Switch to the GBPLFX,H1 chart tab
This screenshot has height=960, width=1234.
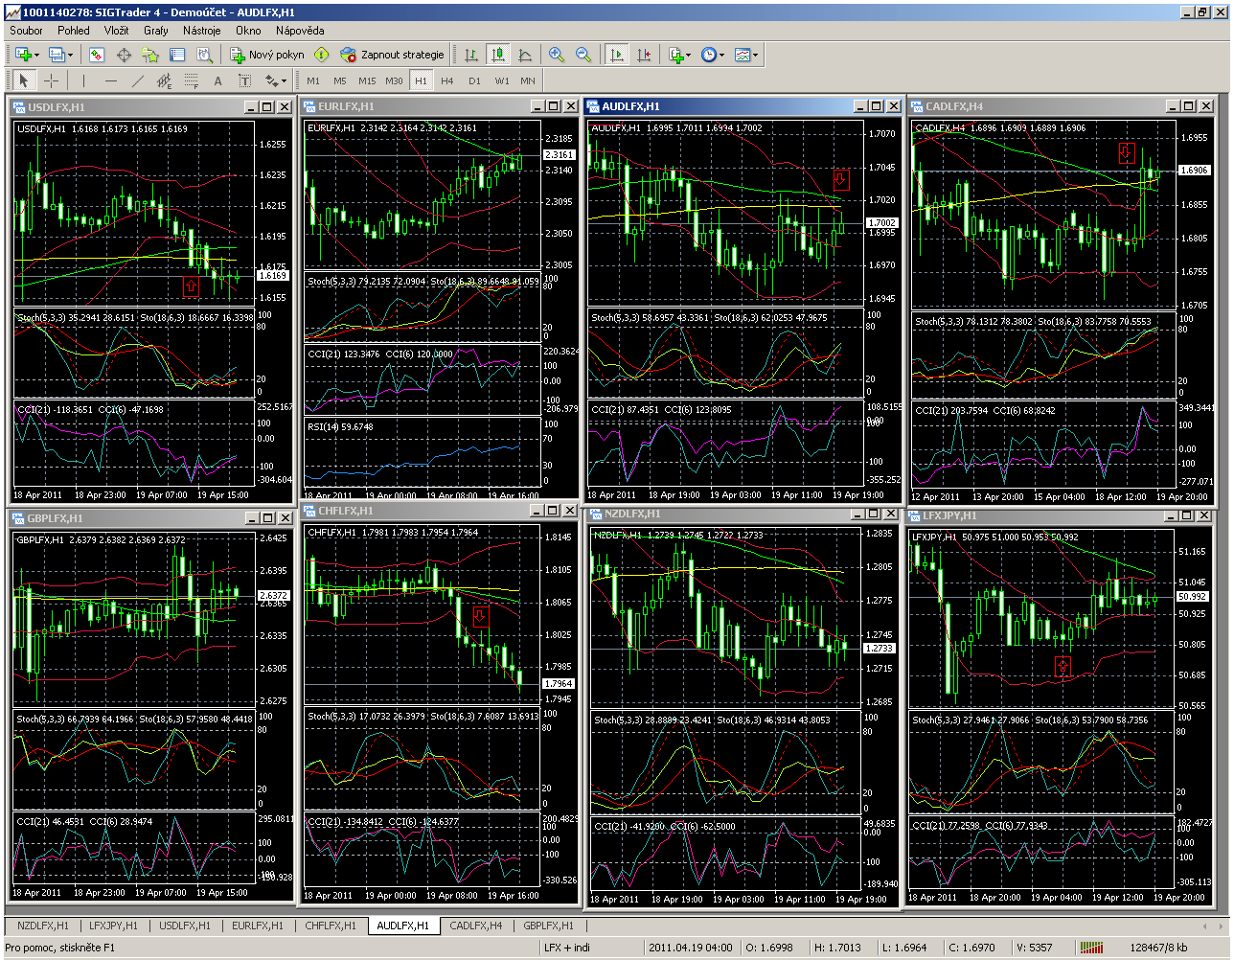tap(549, 926)
